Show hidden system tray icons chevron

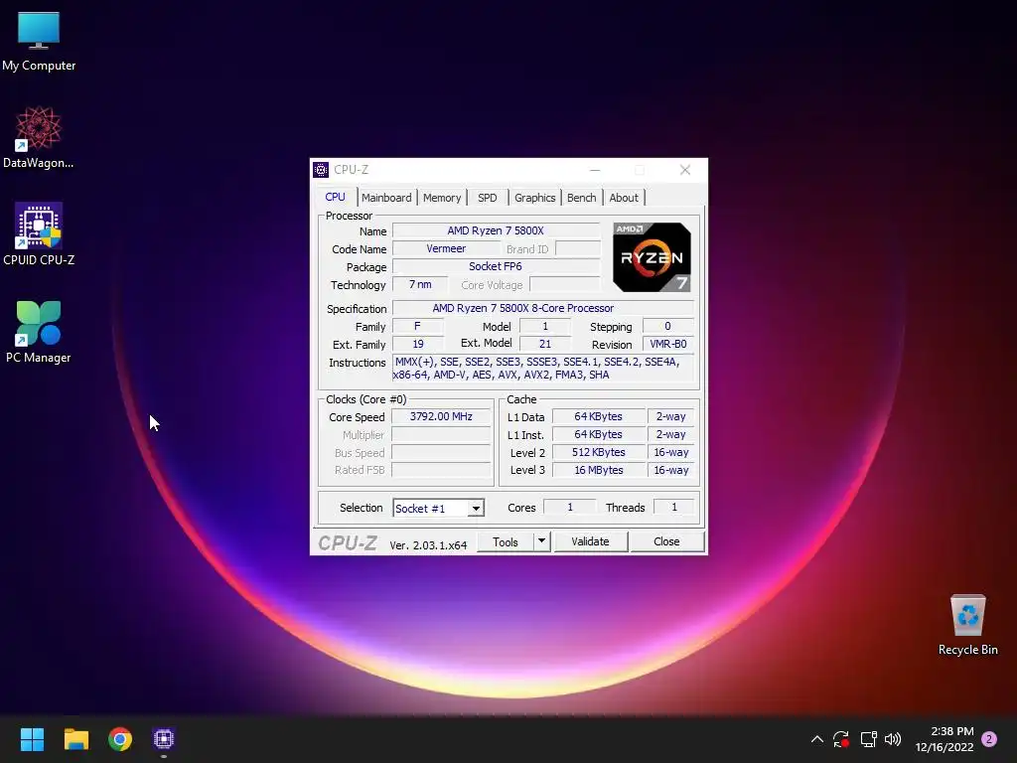(x=817, y=739)
